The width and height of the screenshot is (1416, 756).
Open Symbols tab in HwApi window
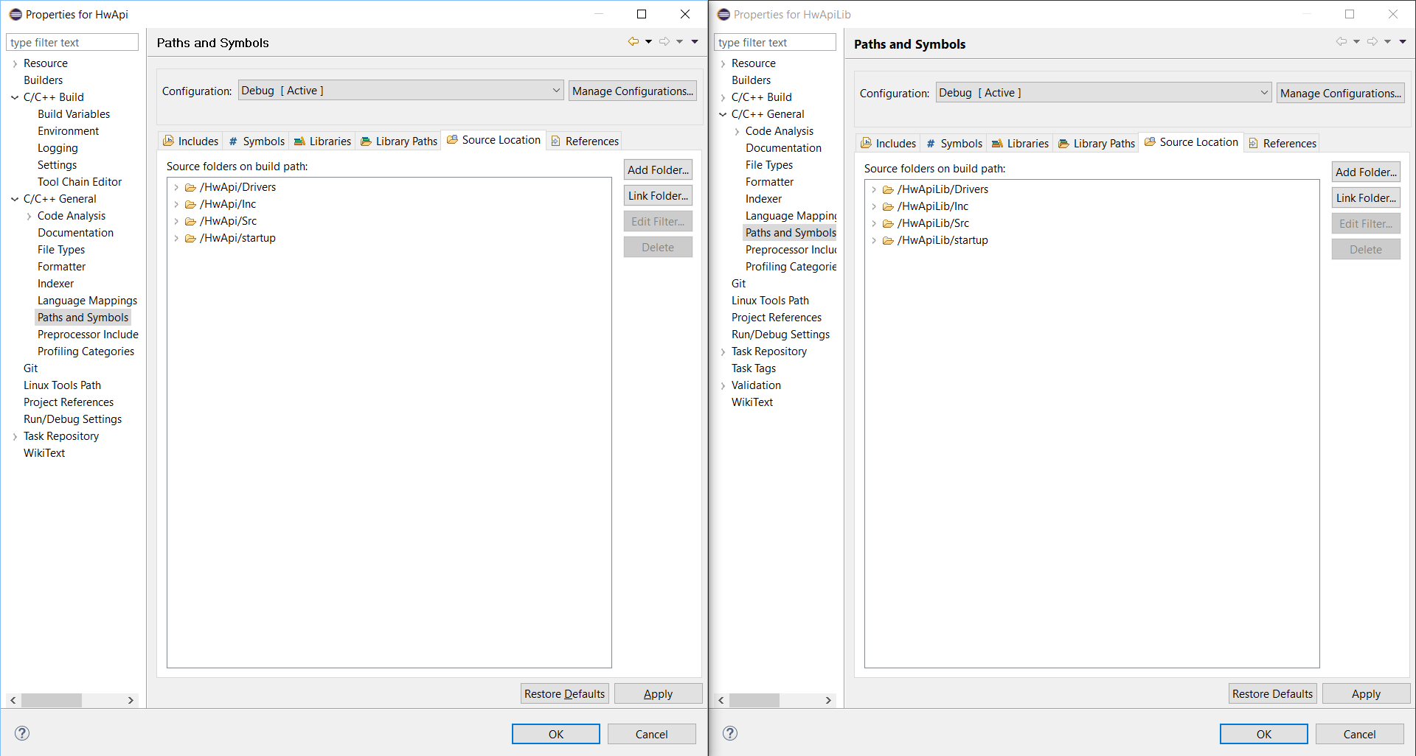click(257, 141)
